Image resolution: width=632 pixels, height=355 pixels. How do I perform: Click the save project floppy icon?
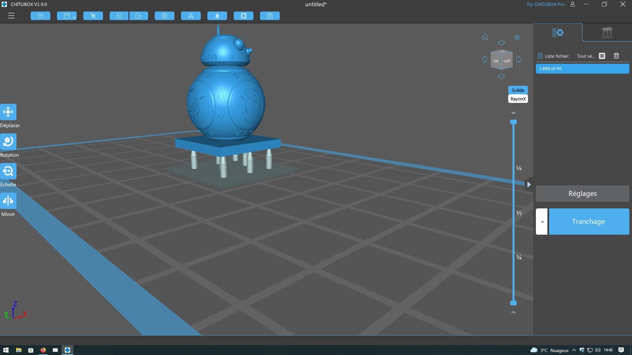pyautogui.click(x=66, y=16)
